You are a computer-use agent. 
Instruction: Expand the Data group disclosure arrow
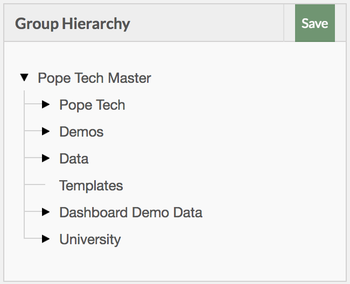click(46, 158)
